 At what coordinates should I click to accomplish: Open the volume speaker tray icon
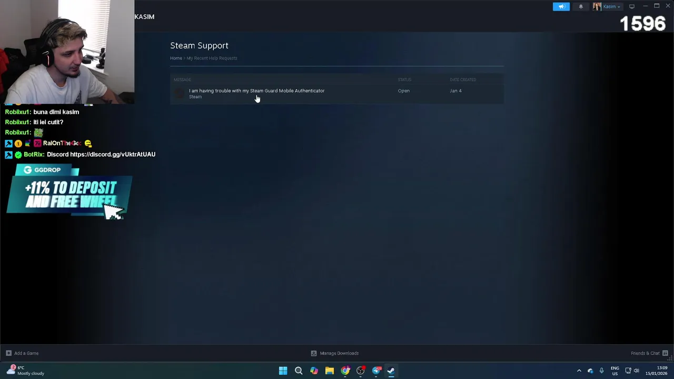coord(636,371)
